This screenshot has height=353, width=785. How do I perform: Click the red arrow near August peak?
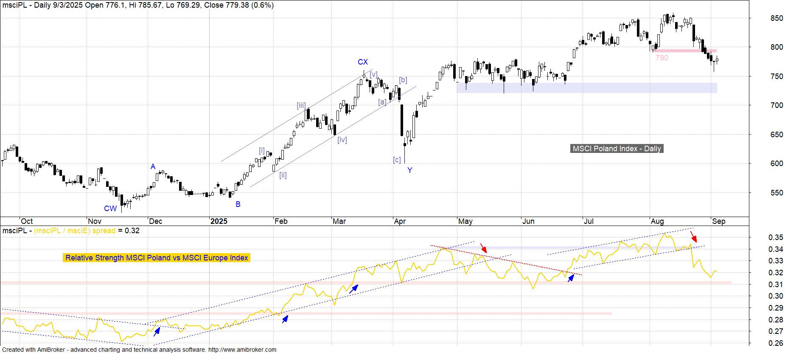click(693, 236)
